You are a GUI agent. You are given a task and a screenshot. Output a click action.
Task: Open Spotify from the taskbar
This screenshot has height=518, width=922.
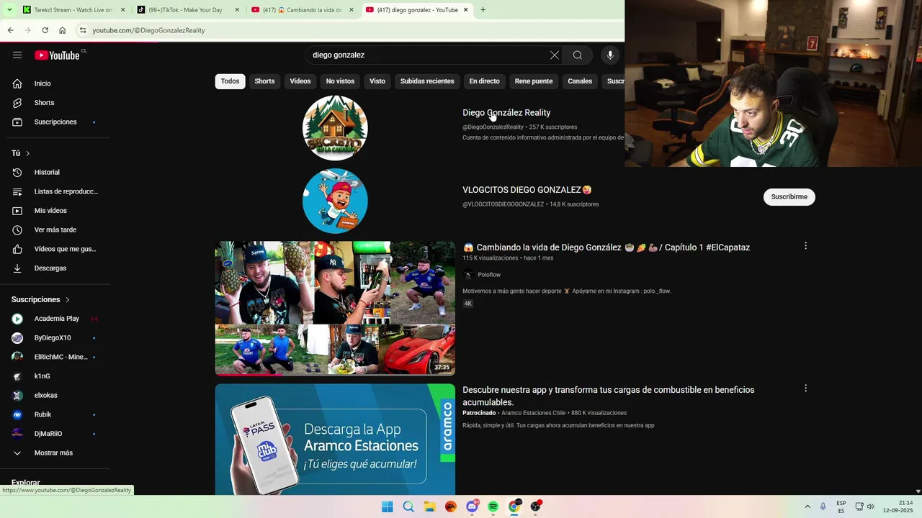493,506
